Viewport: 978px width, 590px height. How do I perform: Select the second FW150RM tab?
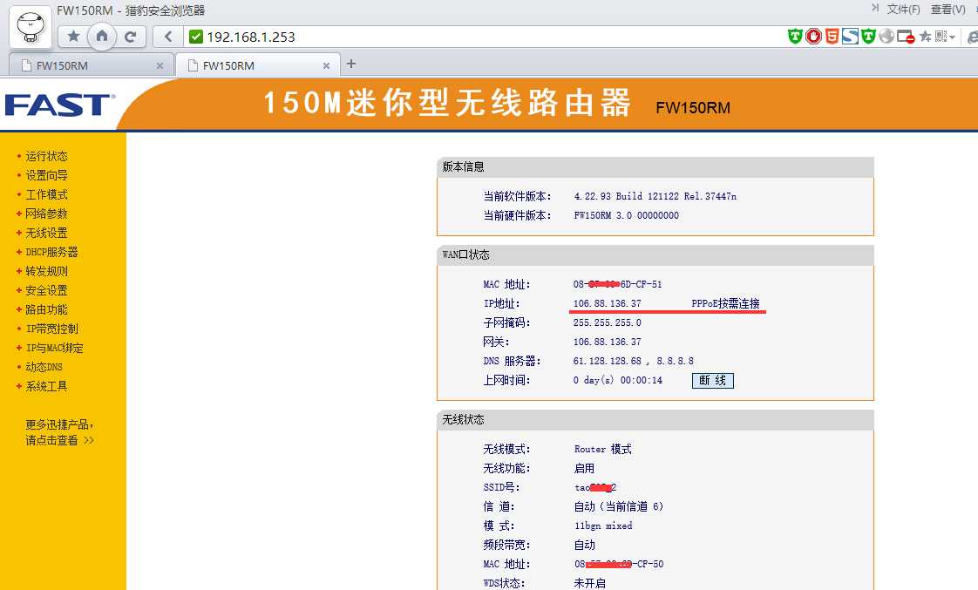pos(258,65)
